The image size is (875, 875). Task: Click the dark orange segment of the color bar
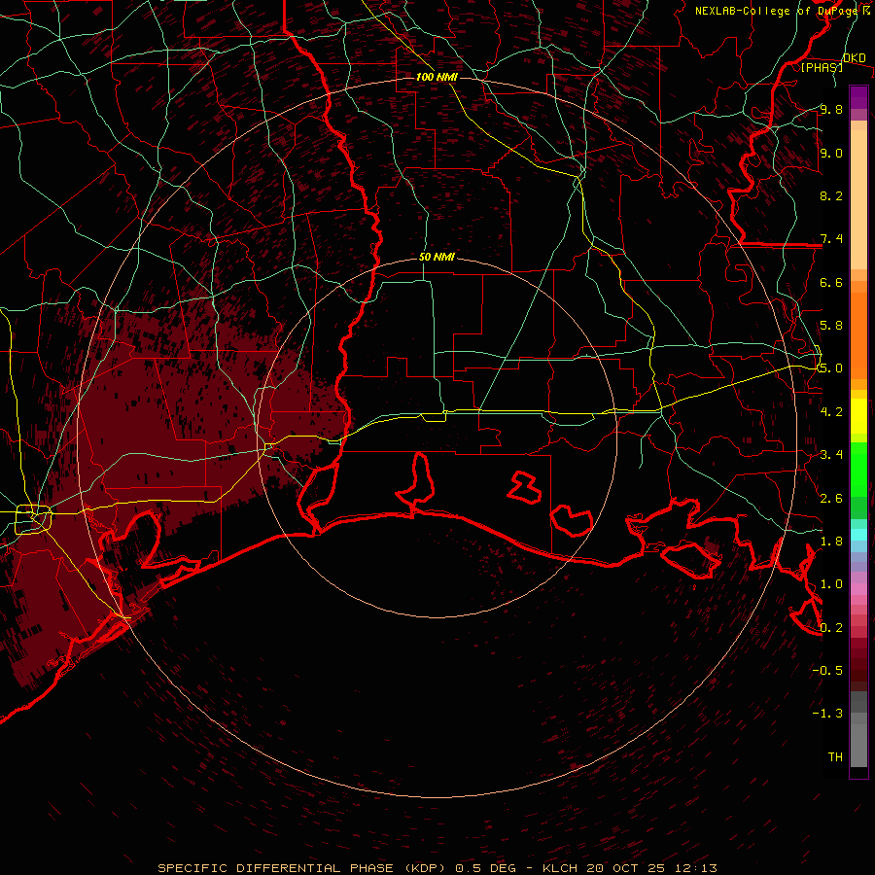pos(858,334)
